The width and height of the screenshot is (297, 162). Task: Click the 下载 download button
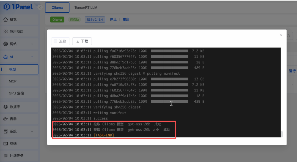(x=82, y=41)
